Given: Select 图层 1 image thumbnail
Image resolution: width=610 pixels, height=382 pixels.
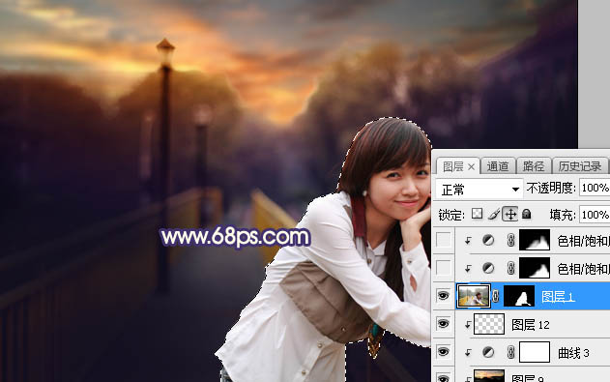Looking at the screenshot, I should point(474,296).
